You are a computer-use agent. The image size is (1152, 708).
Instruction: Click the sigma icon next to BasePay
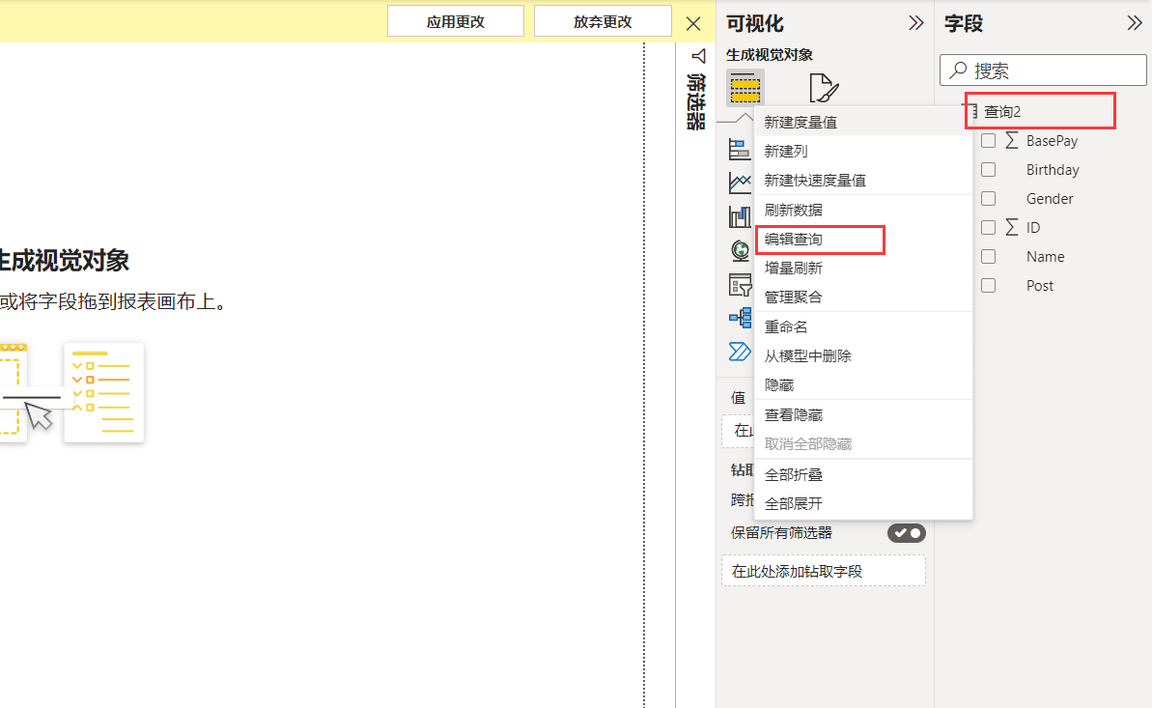click(x=1012, y=140)
